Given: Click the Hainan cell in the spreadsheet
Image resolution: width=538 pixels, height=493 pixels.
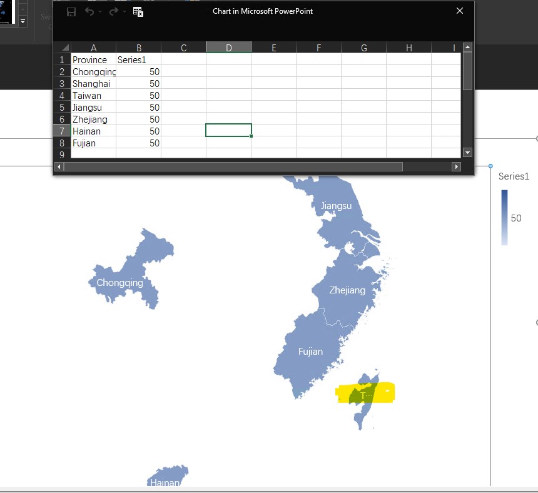Looking at the screenshot, I should tap(93, 131).
